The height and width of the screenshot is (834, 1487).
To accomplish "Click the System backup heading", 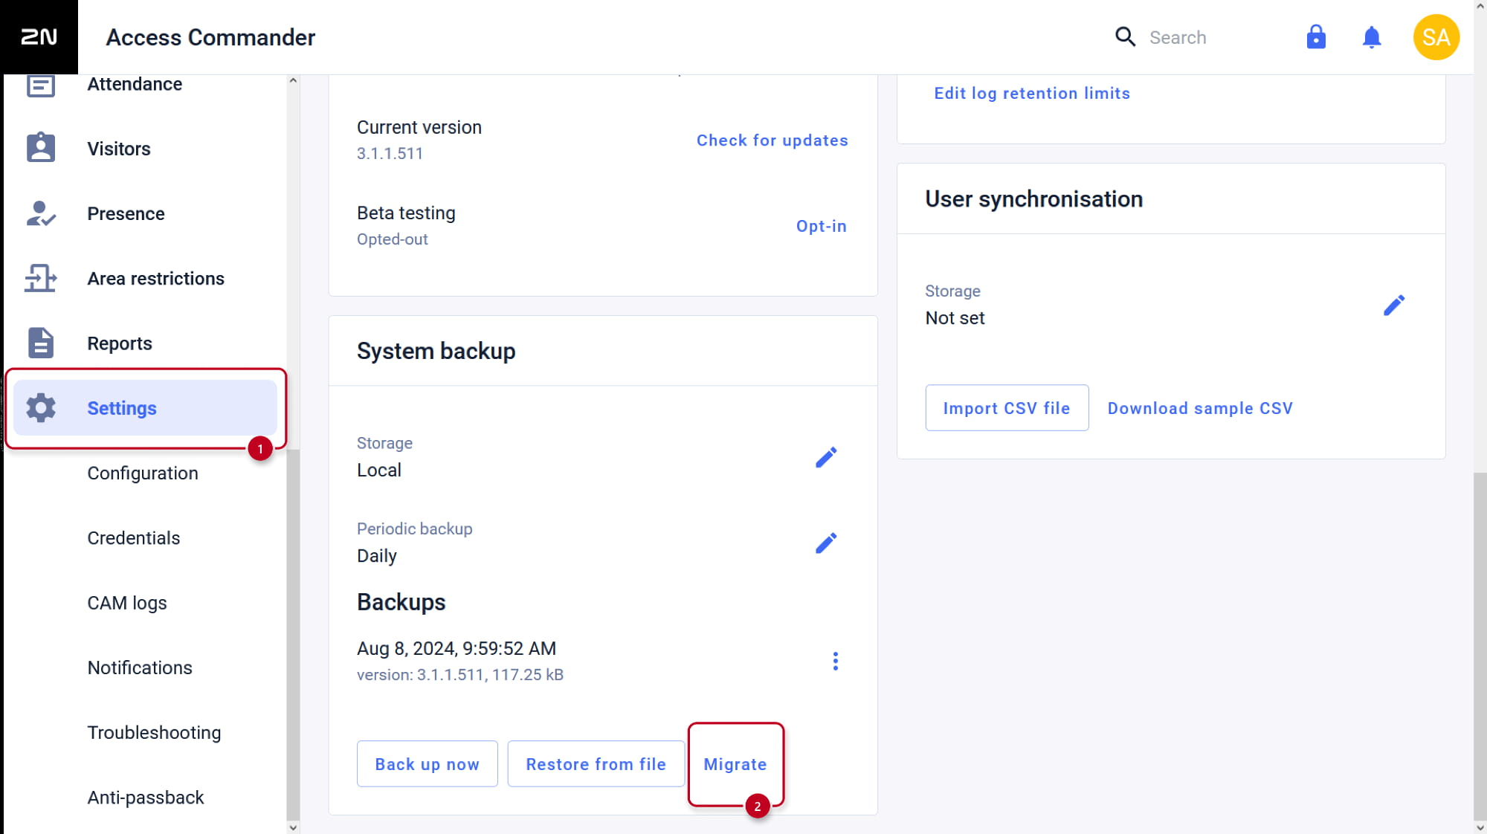I will click(x=436, y=351).
